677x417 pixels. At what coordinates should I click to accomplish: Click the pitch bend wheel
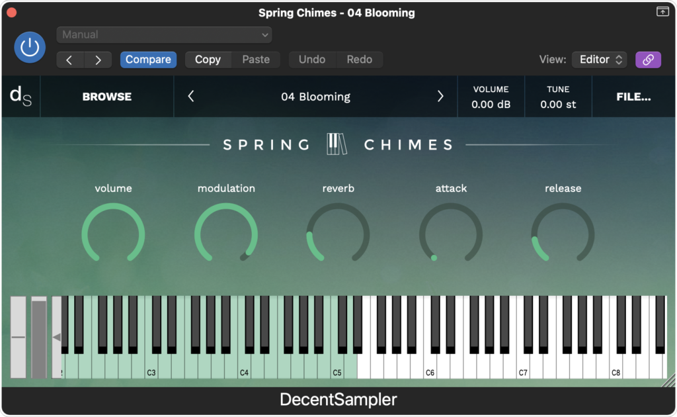[18, 337]
